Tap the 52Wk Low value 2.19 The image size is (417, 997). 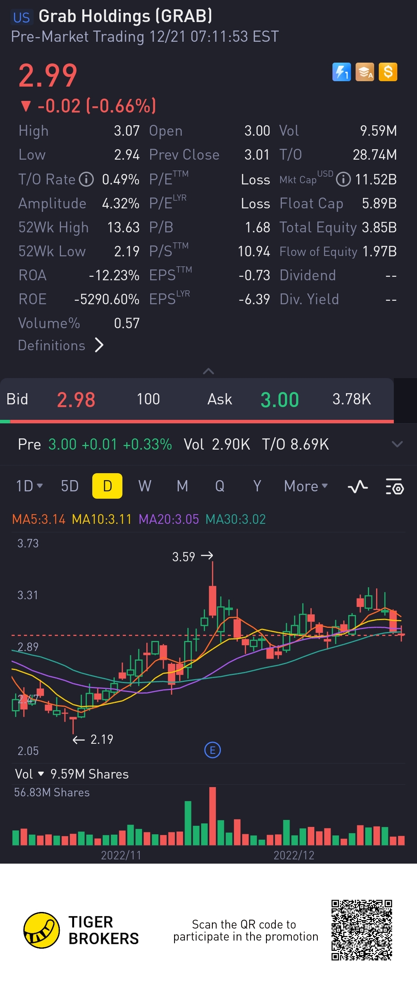click(127, 252)
